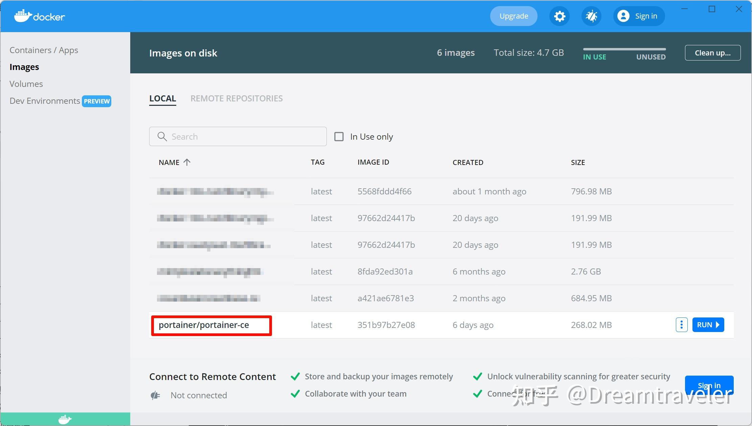Toggle IN USE on the images usage bar
Viewport: 752px width, 426px height.
click(x=594, y=57)
